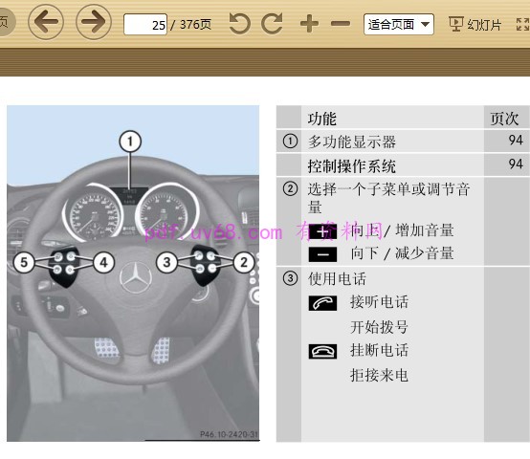
Task: Click the hang-up phone symbol
Action: point(322,352)
